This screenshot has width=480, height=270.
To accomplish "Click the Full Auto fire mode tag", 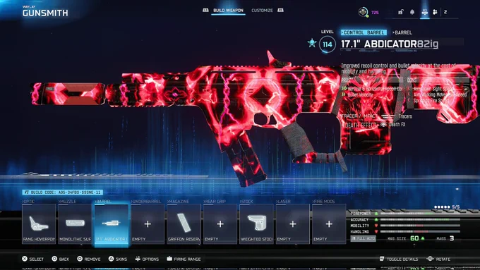I will coord(364,238).
